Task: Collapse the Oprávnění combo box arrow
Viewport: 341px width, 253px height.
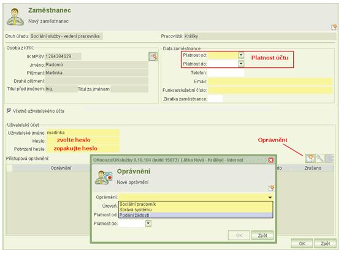Action: point(270,197)
